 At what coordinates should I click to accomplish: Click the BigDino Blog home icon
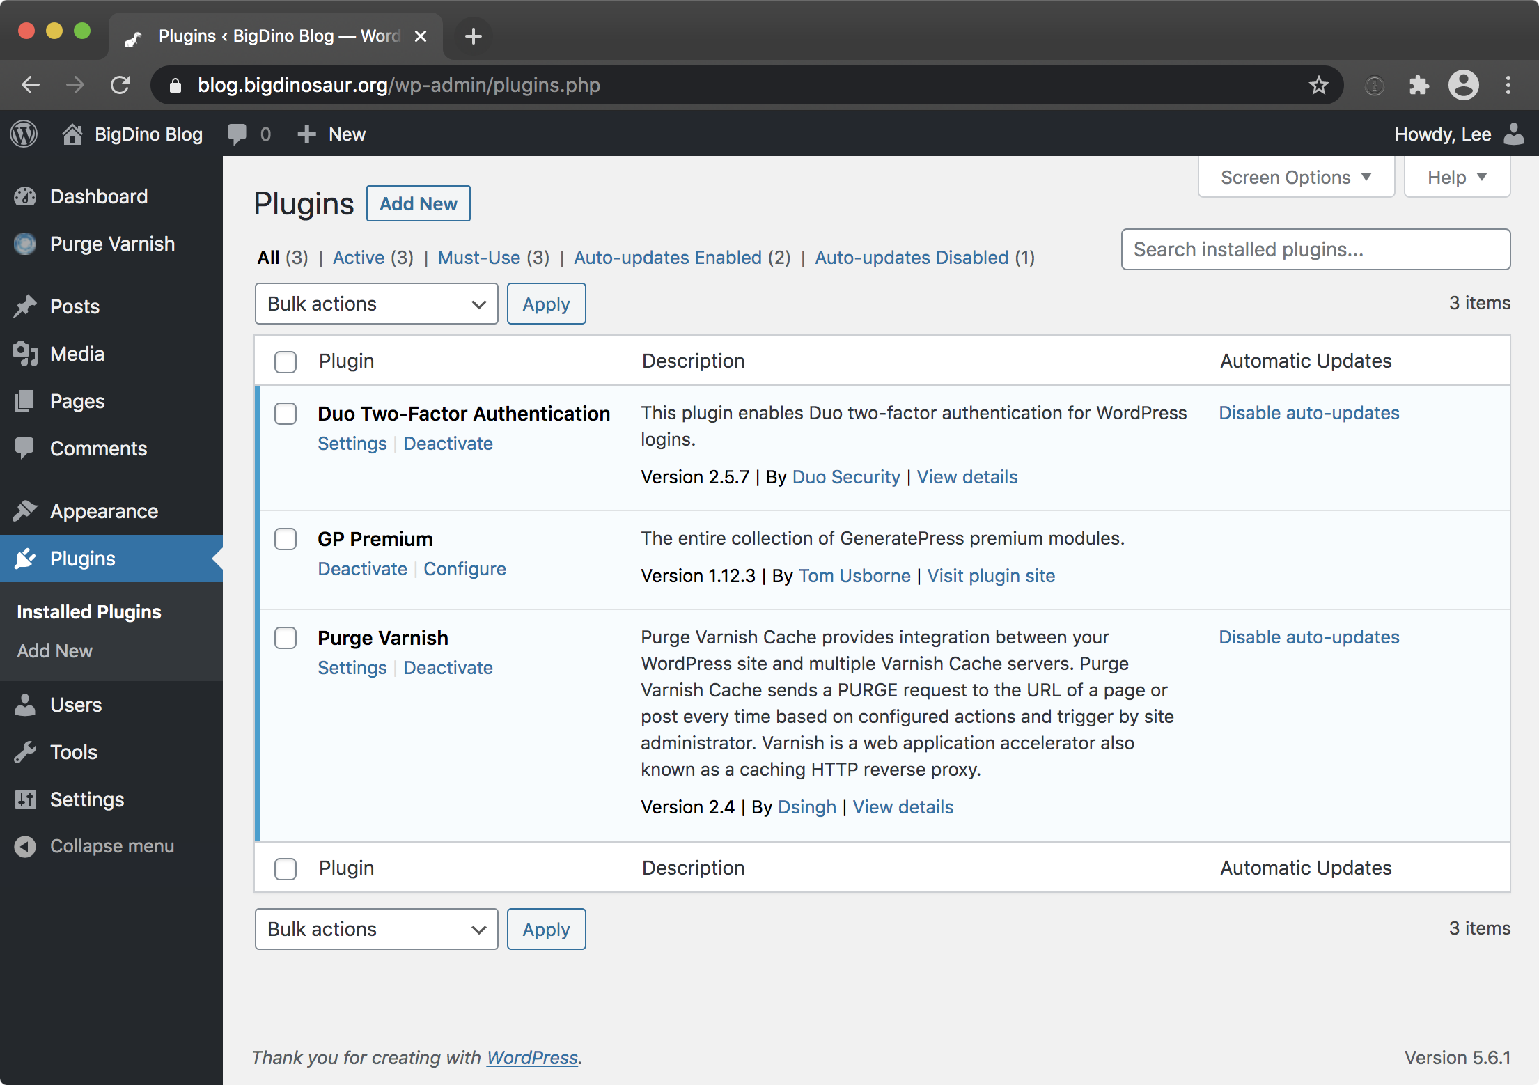click(x=72, y=134)
